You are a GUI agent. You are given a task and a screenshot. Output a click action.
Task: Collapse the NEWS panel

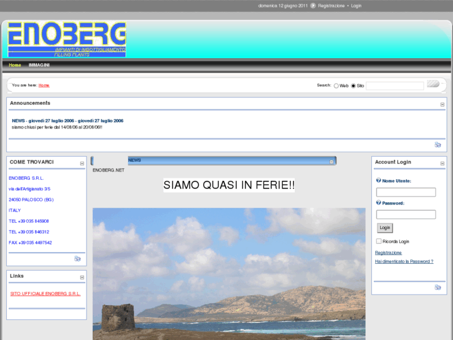(x=331, y=162)
